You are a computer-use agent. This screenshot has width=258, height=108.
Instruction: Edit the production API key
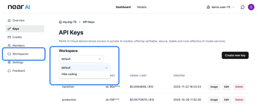tap(226, 100)
